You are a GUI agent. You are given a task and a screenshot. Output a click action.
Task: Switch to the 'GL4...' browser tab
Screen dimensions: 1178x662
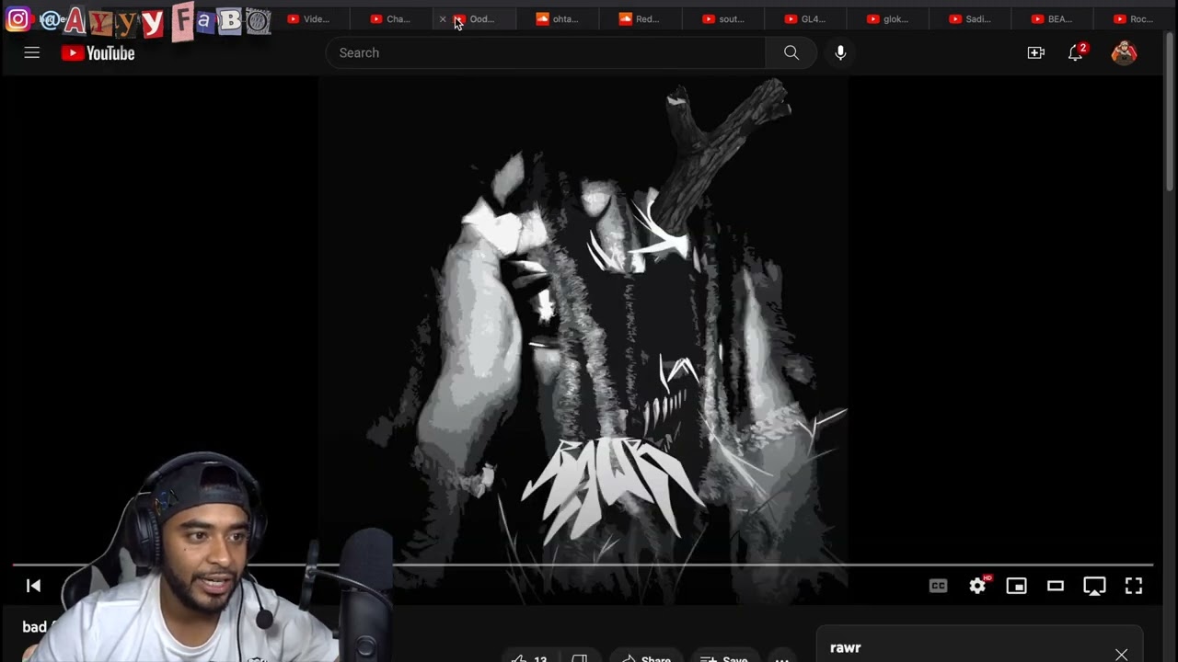(x=805, y=18)
